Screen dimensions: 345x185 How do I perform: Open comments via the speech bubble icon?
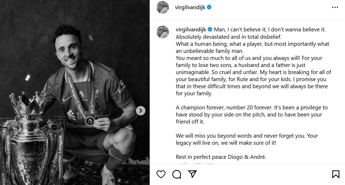pos(177,174)
